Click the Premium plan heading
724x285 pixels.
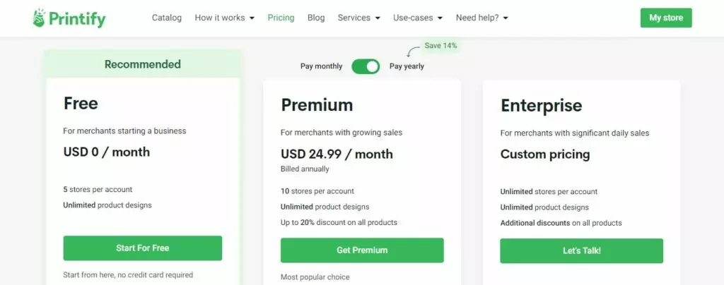click(x=317, y=105)
